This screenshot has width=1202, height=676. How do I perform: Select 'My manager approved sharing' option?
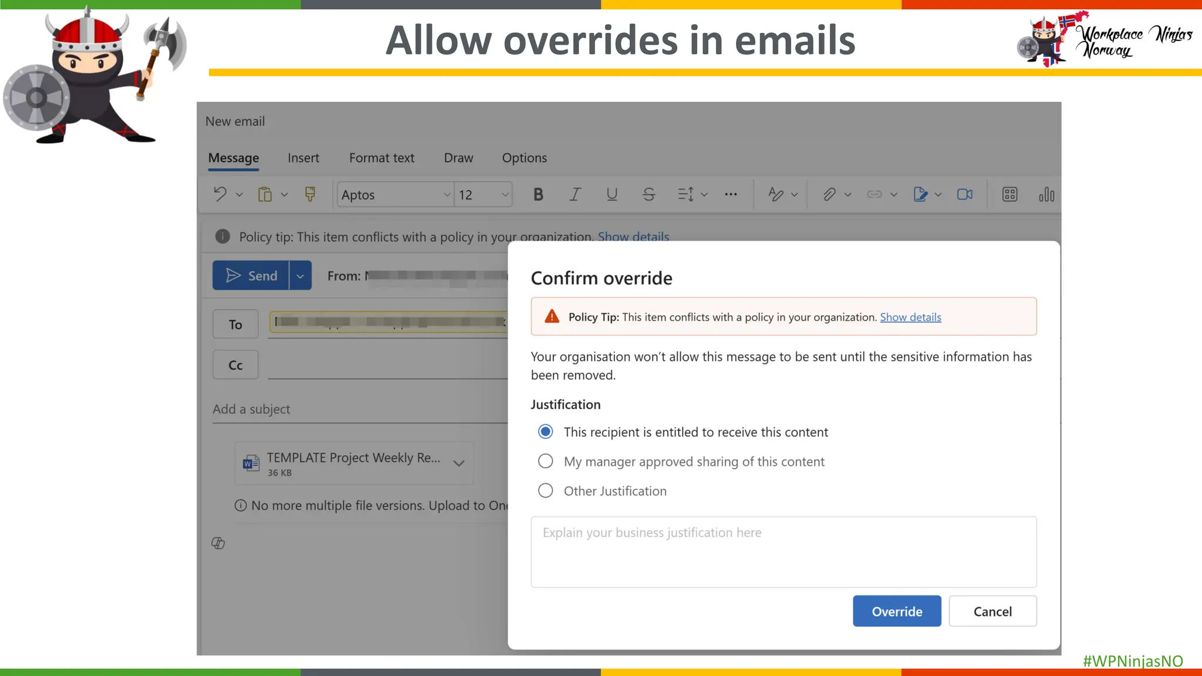pos(545,461)
